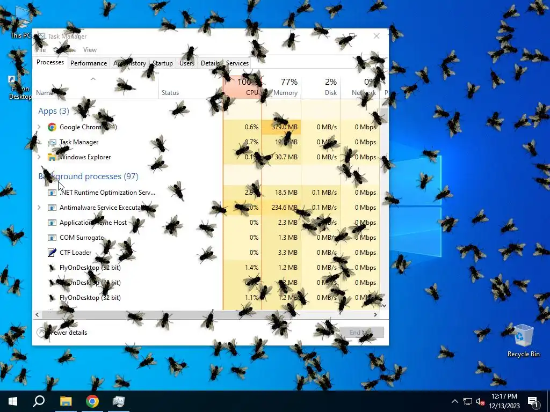Select the CTF Loader process row
This screenshot has height=412, width=550.
tap(206, 252)
